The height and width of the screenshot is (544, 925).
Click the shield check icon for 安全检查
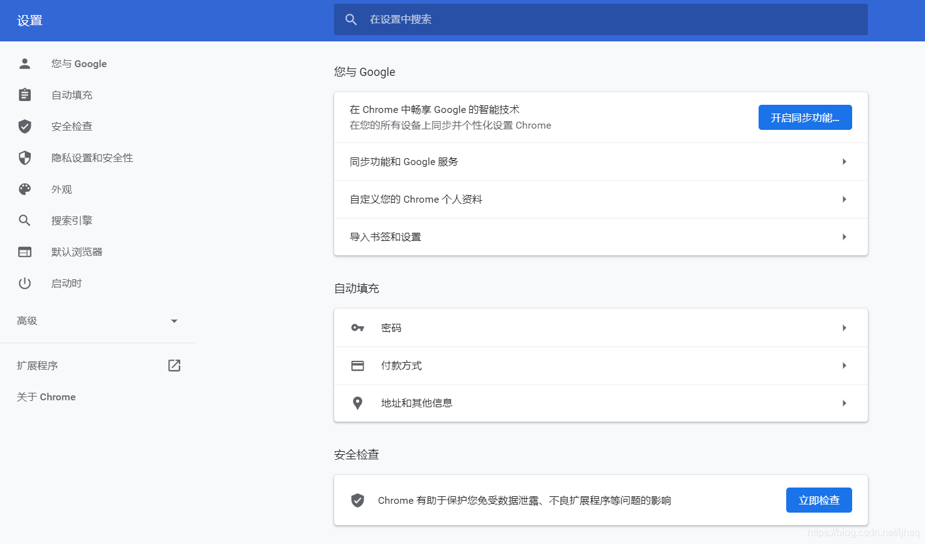[x=24, y=126]
